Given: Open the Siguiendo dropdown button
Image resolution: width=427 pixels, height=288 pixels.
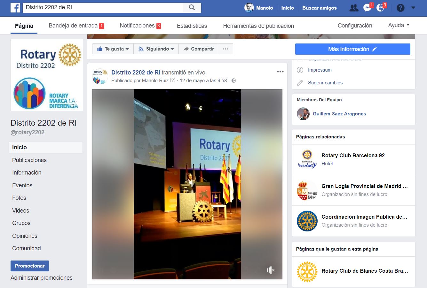Looking at the screenshot, I should (156, 49).
